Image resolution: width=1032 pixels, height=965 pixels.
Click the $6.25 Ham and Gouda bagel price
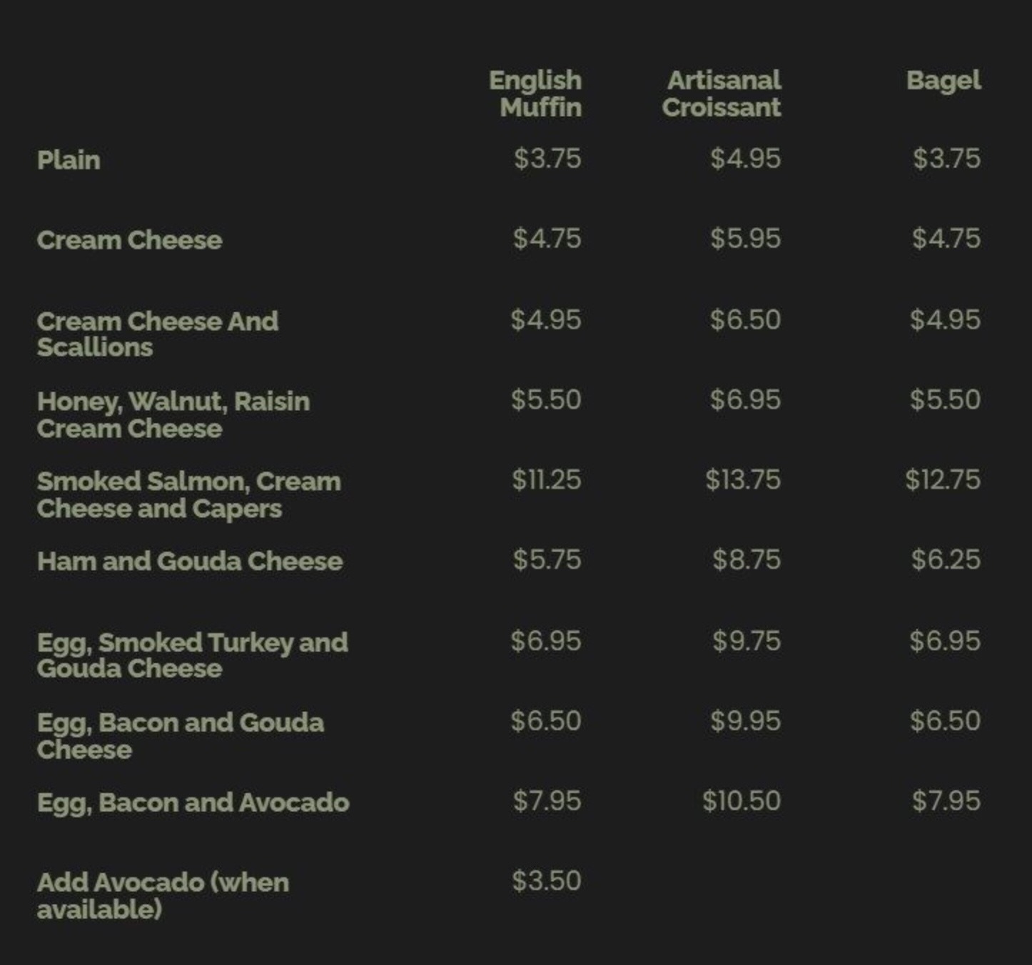click(x=946, y=560)
